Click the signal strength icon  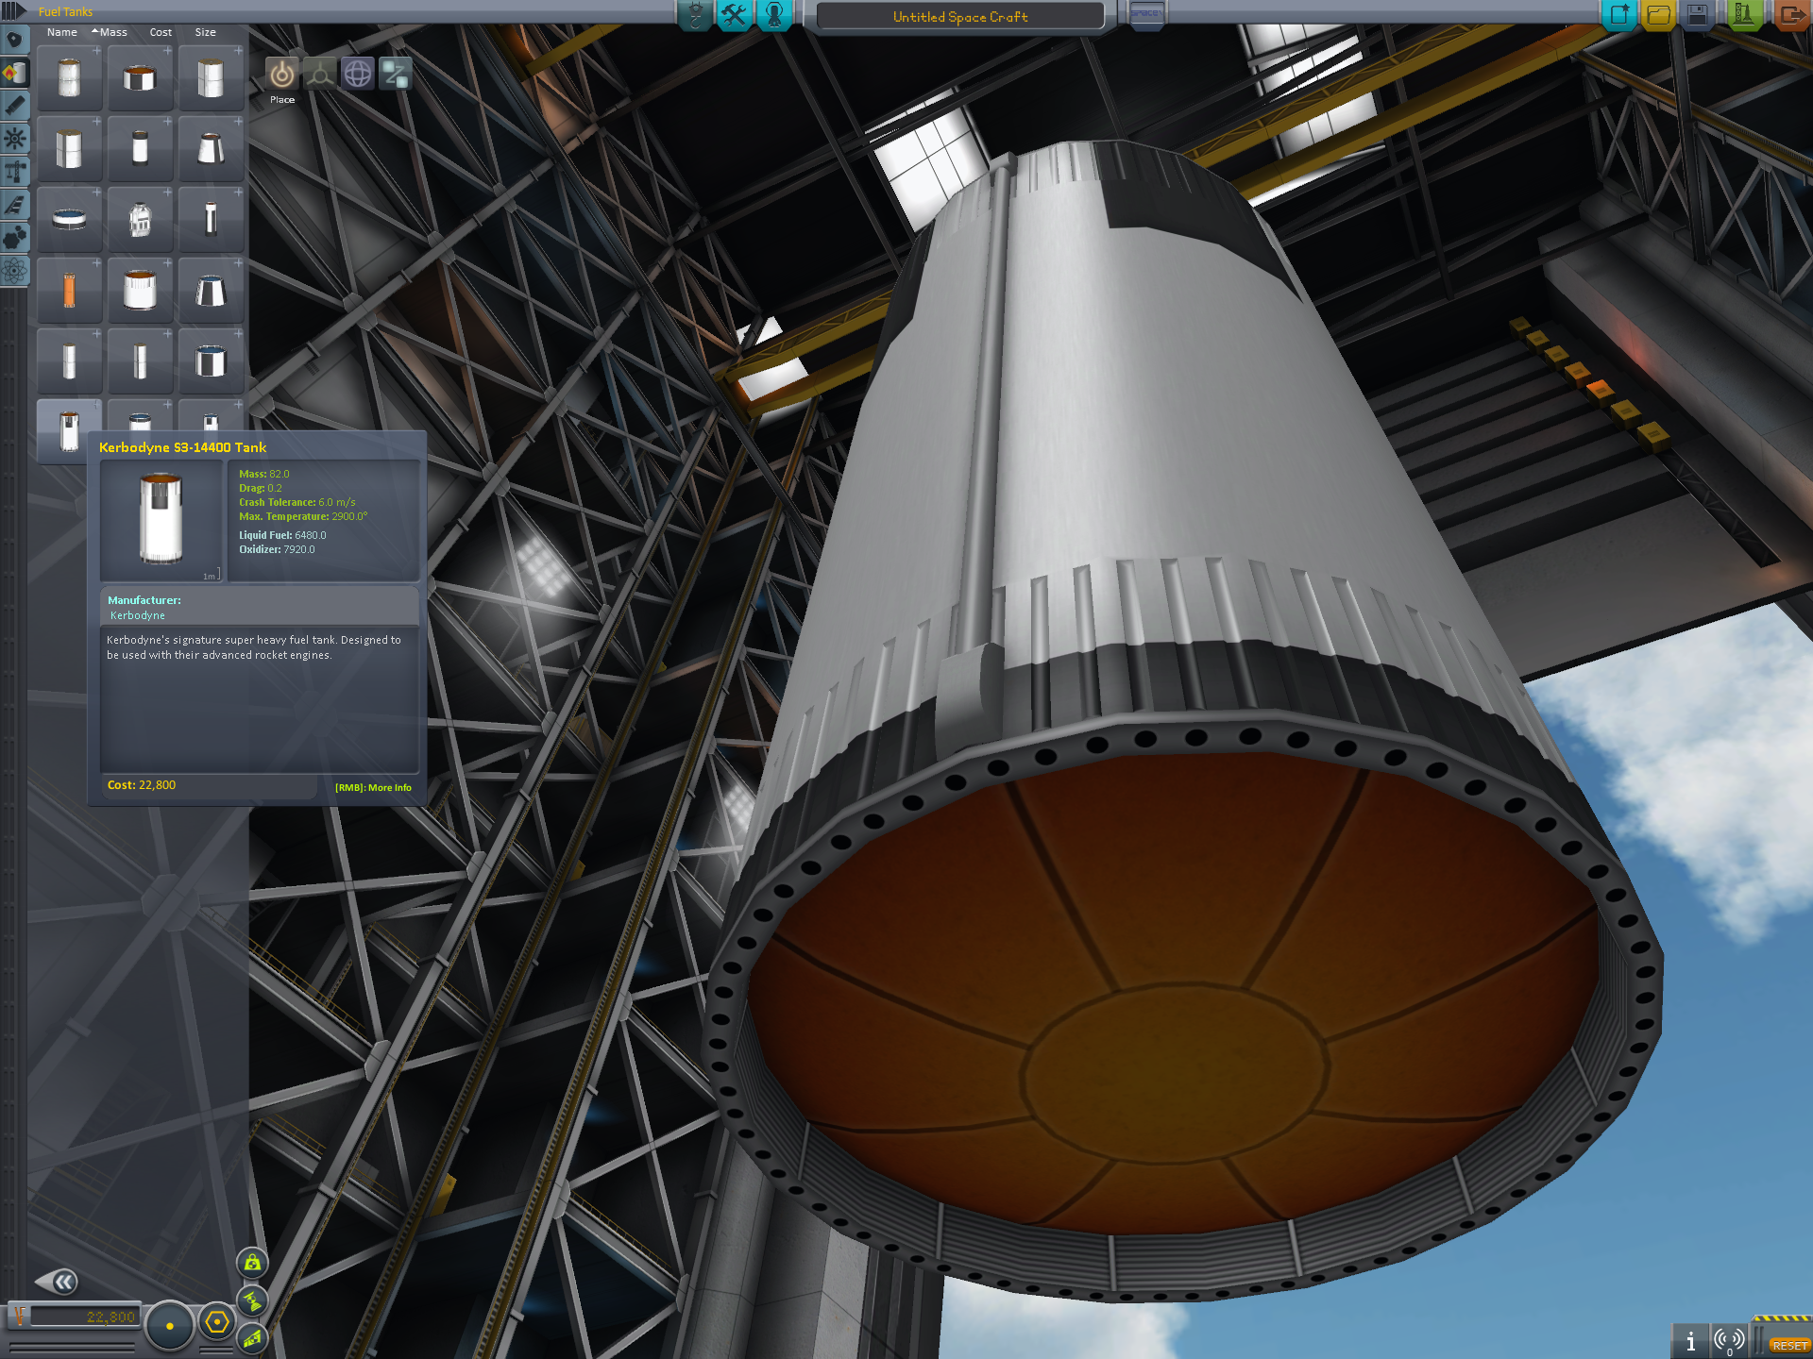[1729, 1340]
